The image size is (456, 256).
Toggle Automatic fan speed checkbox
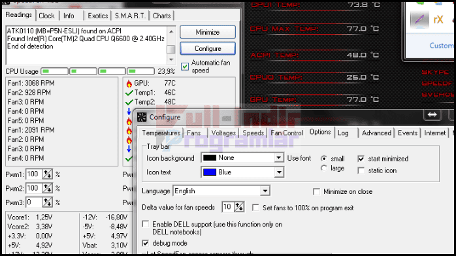185,67
